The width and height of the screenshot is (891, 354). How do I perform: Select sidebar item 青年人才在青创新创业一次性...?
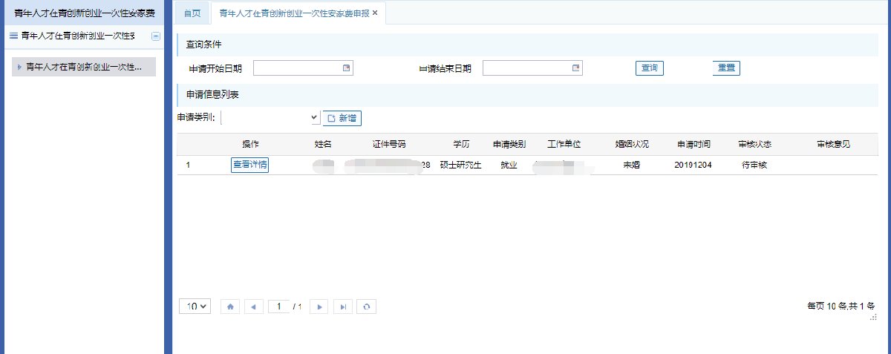(x=83, y=67)
